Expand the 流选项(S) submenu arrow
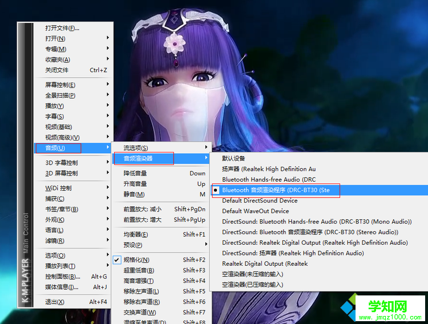The width and height of the screenshot is (428, 324). [207, 147]
